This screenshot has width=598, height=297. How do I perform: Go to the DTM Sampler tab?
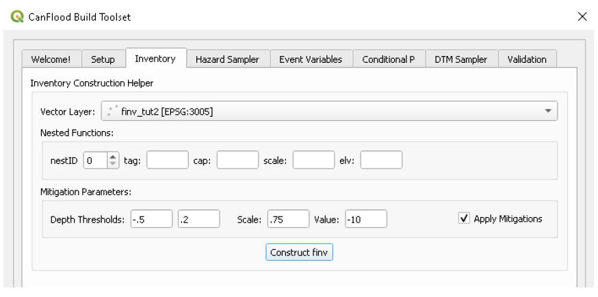click(461, 59)
